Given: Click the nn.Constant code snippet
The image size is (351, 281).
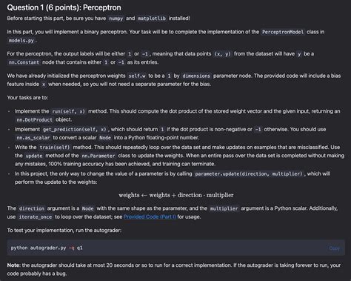Looking at the screenshot, I should 24,62.
